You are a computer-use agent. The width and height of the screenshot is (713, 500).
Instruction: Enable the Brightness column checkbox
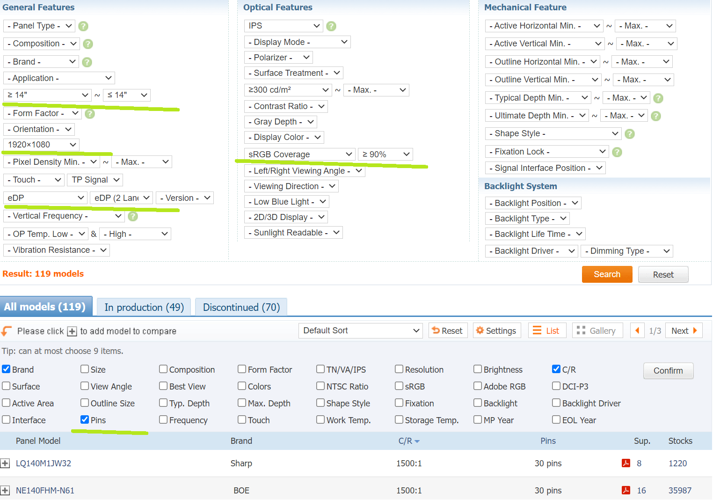tap(478, 369)
